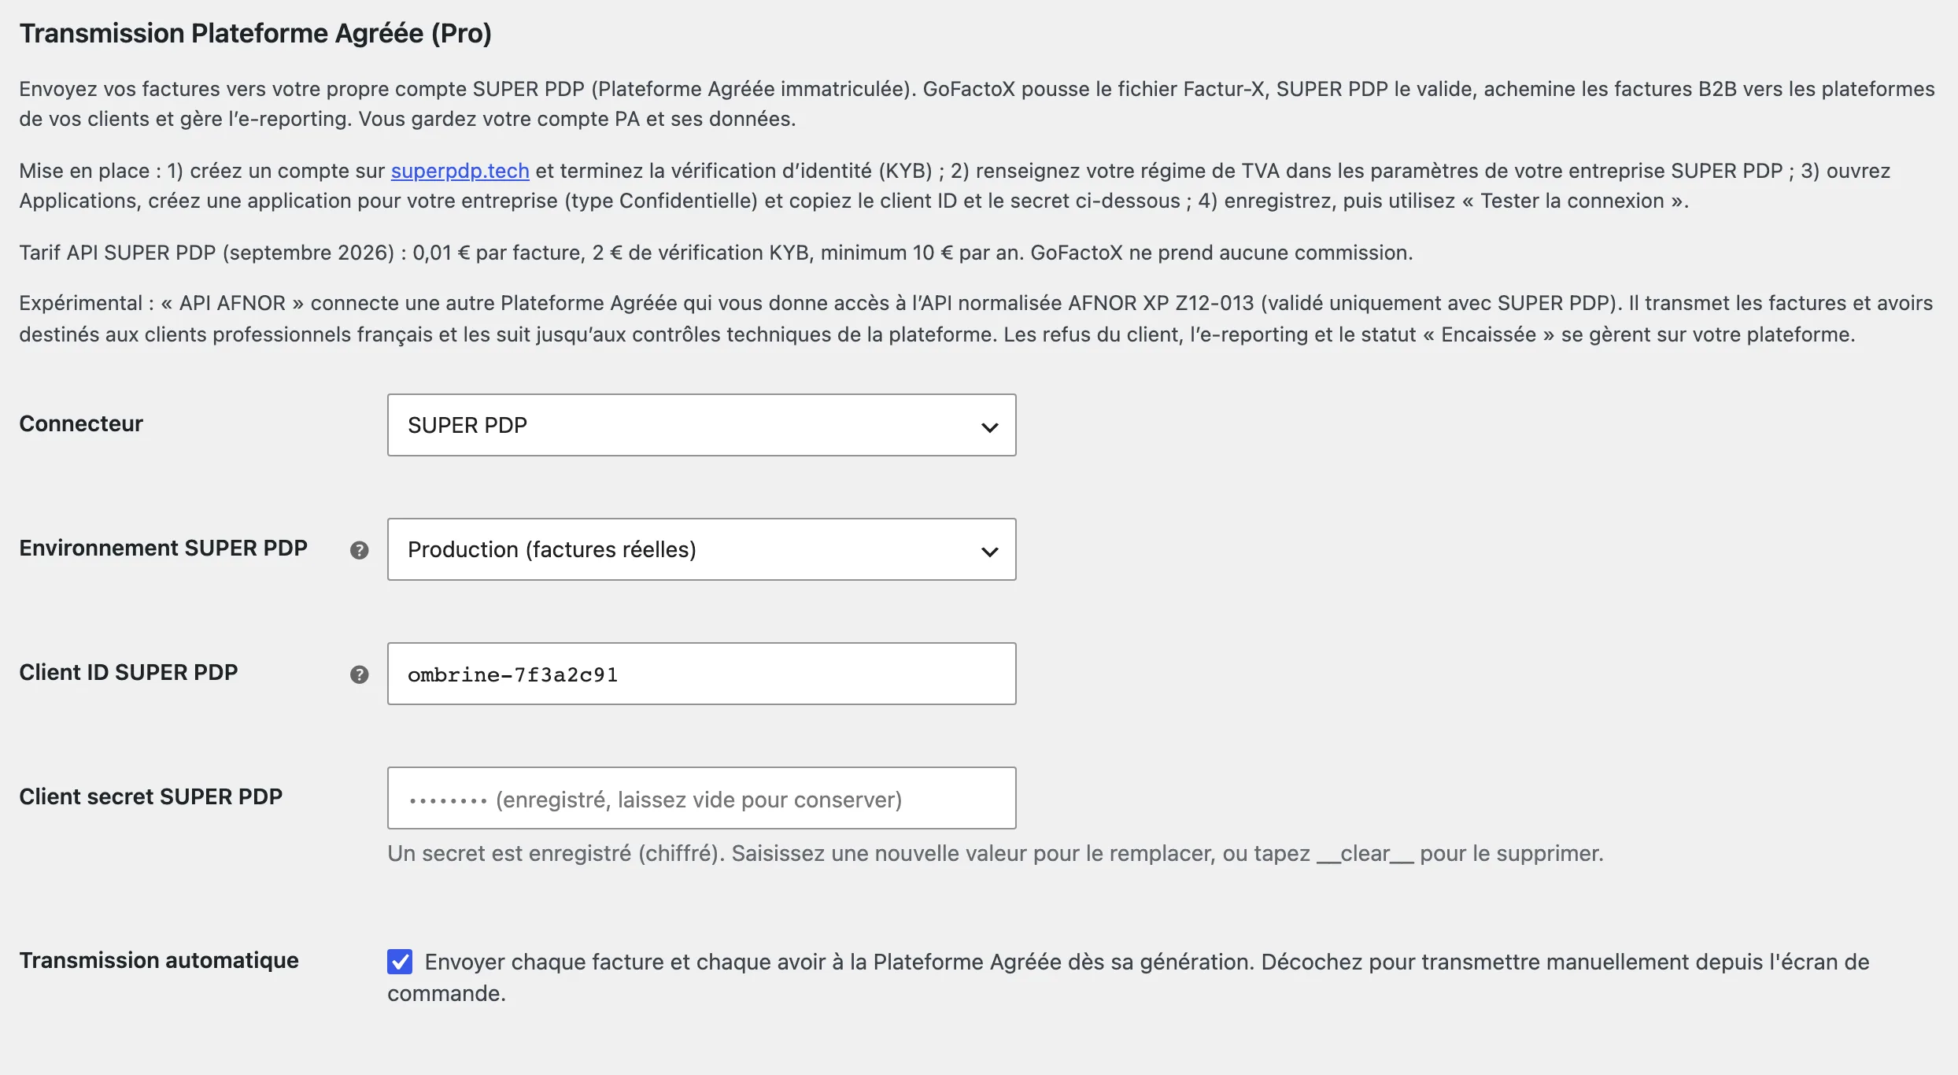
Task: Click the Connecteur field label
Action: coord(81,423)
